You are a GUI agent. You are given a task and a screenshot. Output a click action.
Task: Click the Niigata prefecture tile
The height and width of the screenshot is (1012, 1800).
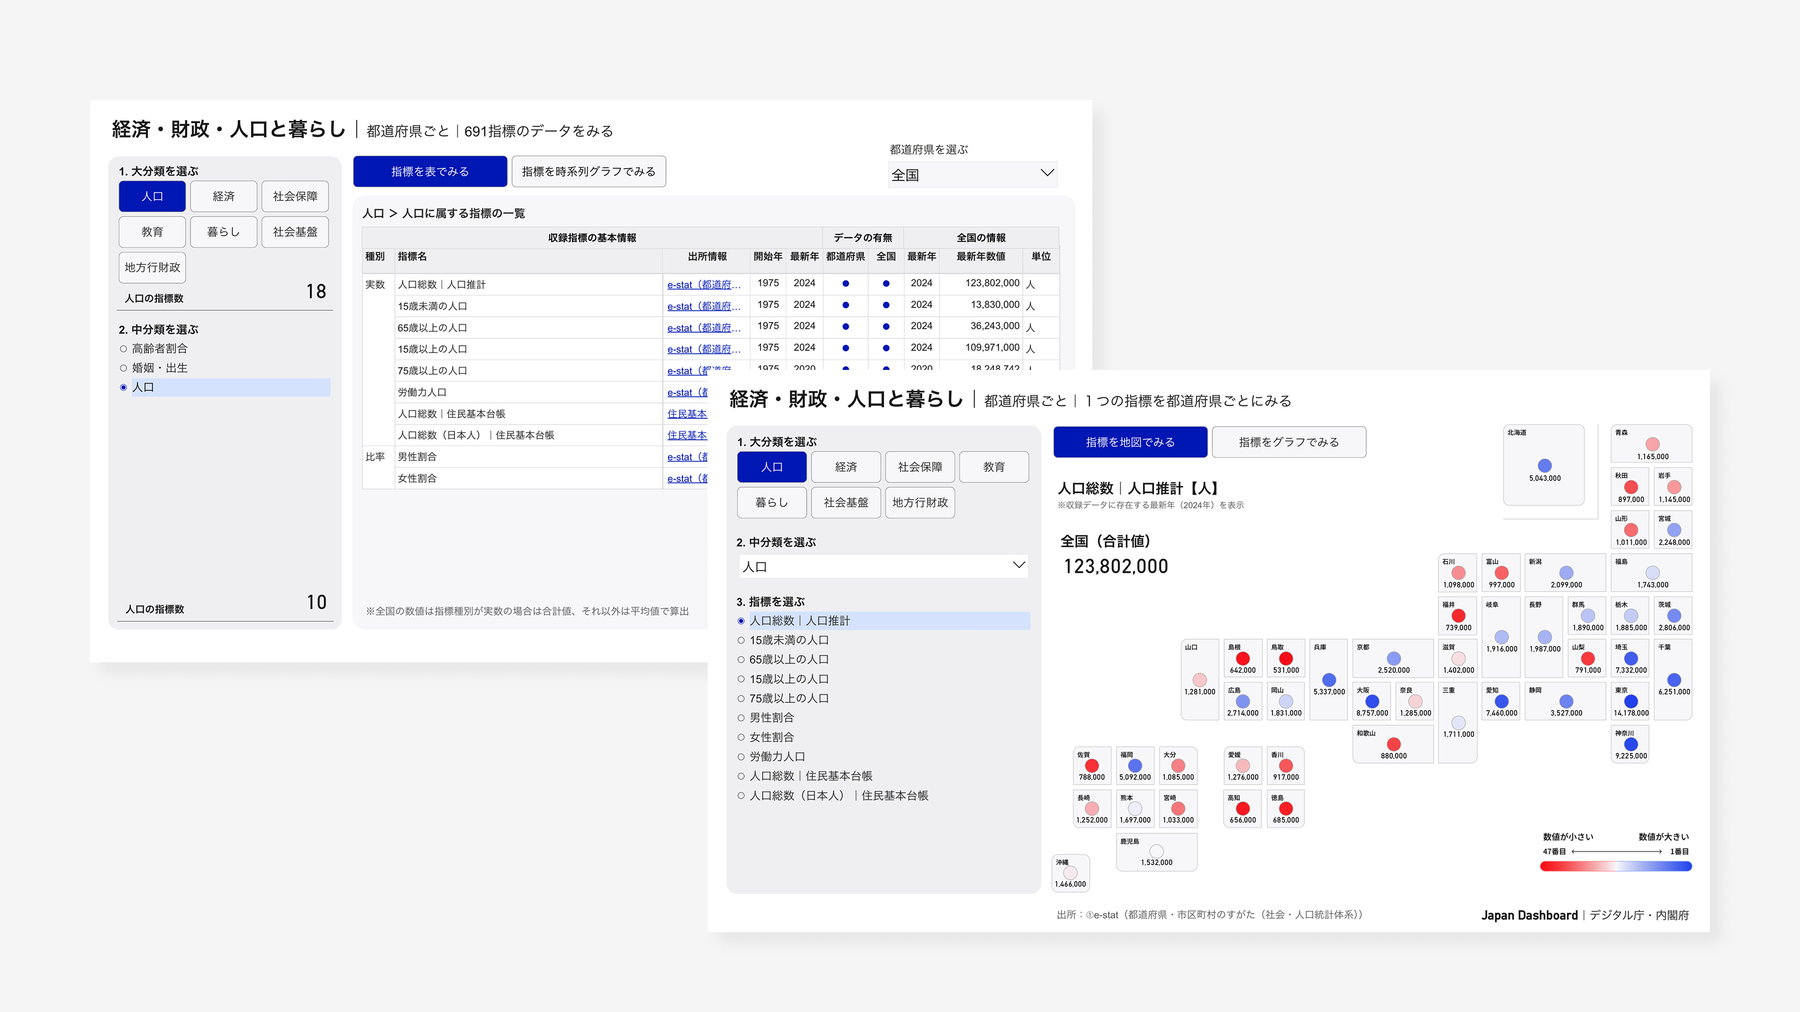(x=1565, y=573)
